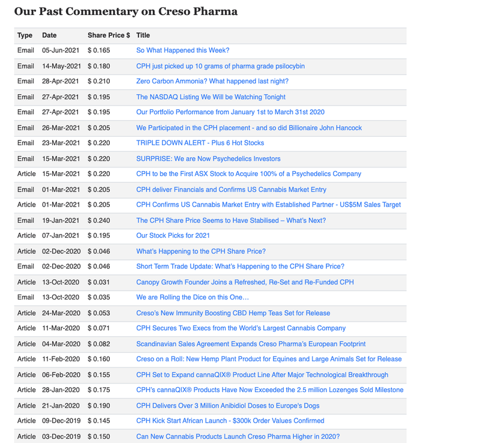Click the share price '$ 0.160'
This screenshot has width=480, height=443.
click(98, 360)
